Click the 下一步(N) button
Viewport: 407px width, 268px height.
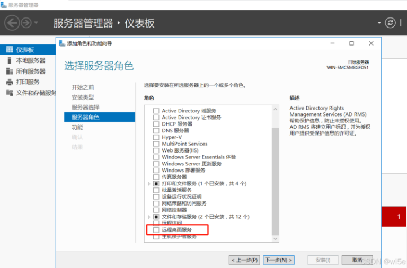tap(279, 260)
